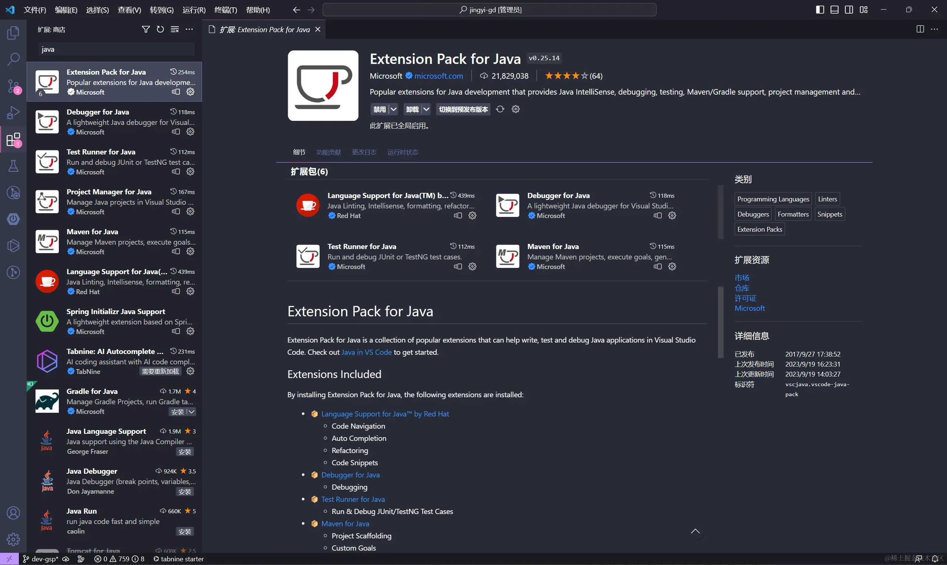Click the Extension Packs category tag
The height and width of the screenshot is (565, 947).
coord(759,229)
